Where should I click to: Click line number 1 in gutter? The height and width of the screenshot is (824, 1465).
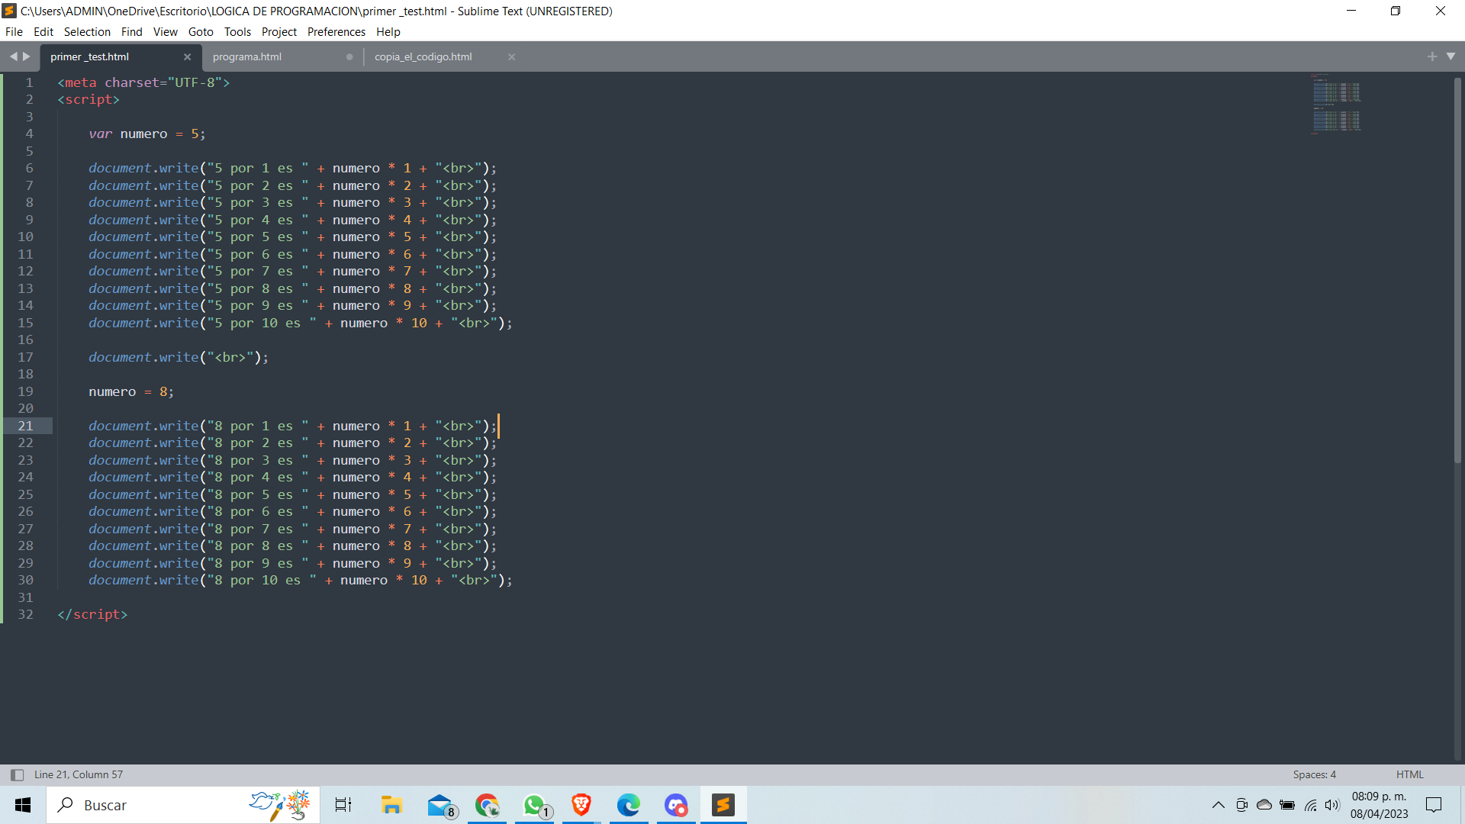pos(30,82)
